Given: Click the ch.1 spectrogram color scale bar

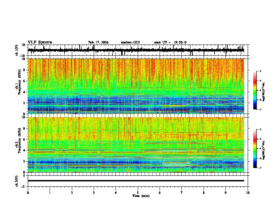Looking at the screenshot, I should pos(255,90).
